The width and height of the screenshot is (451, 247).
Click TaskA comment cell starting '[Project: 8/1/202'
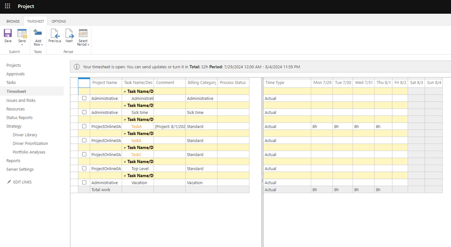[x=170, y=127]
